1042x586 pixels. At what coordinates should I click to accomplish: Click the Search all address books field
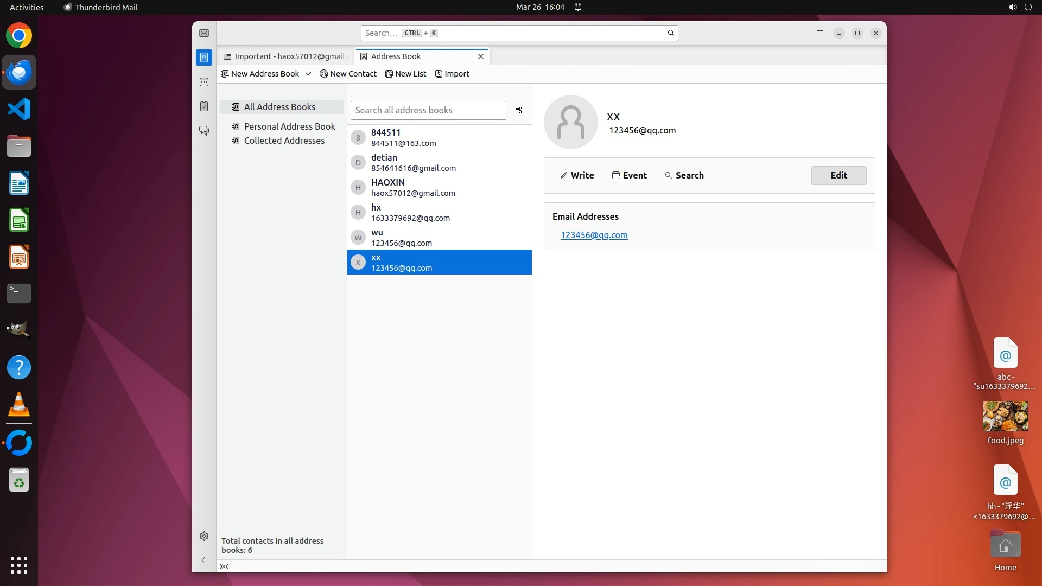coord(428,110)
